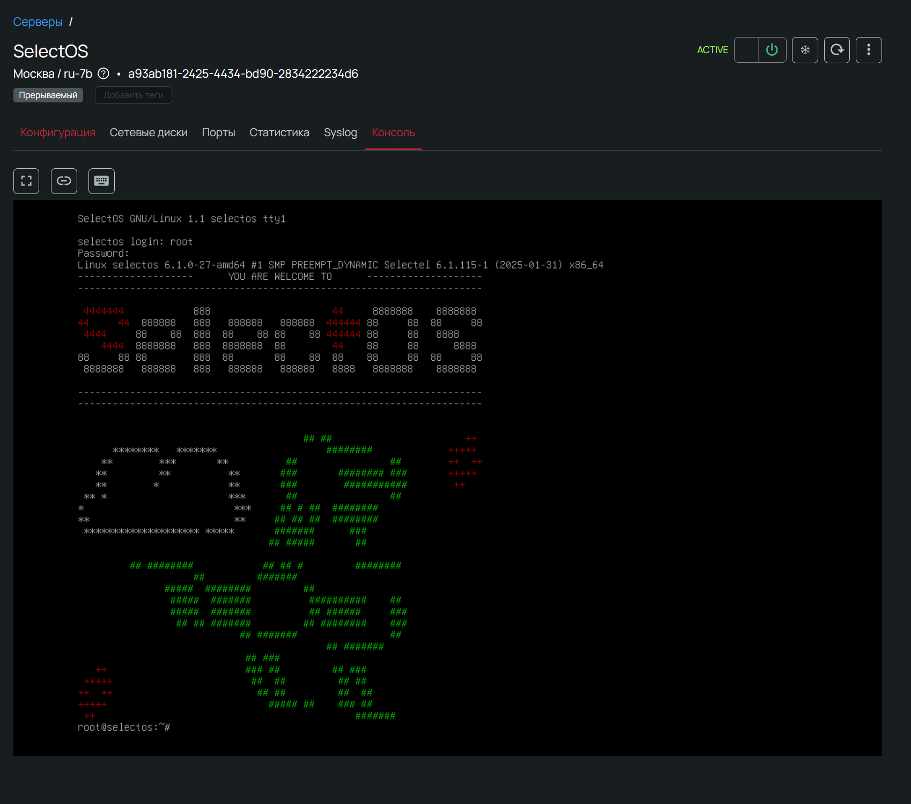Click the blank left half of power switch
The height and width of the screenshot is (804, 911).
(746, 50)
